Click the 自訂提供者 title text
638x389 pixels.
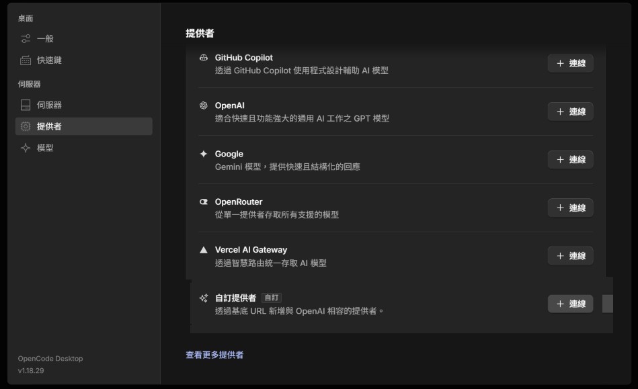point(235,298)
